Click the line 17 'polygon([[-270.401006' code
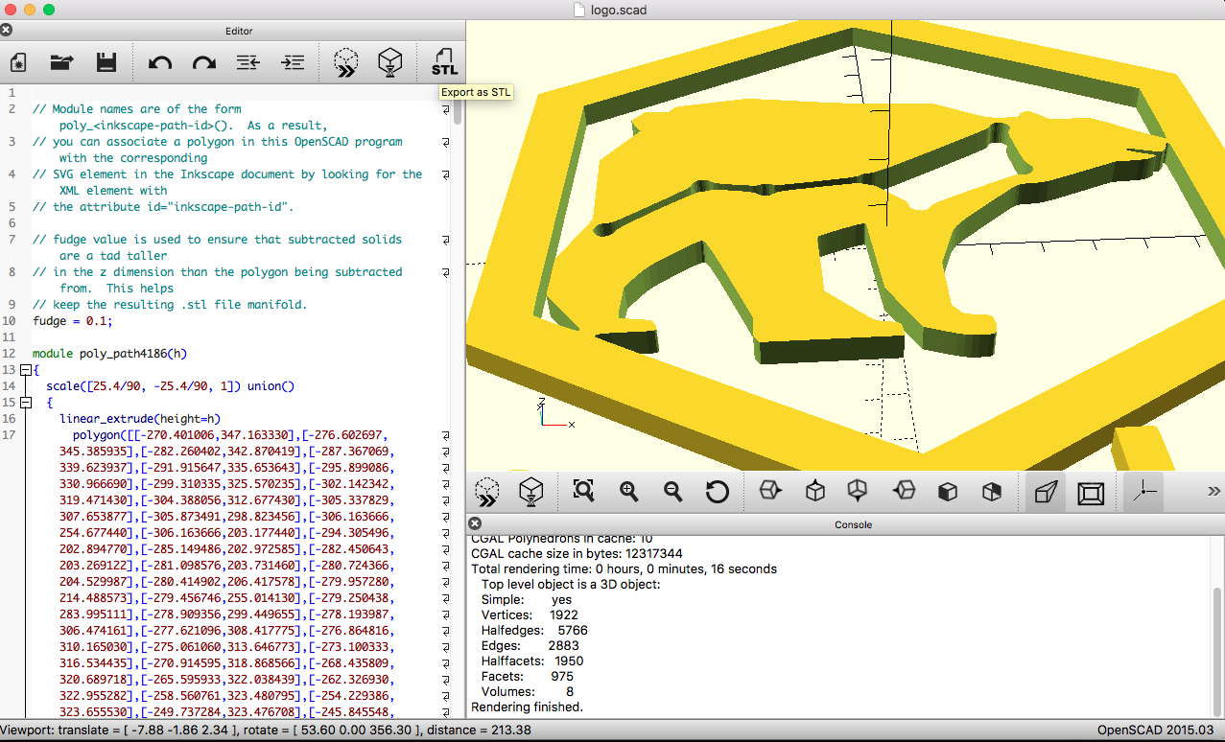 228,435
